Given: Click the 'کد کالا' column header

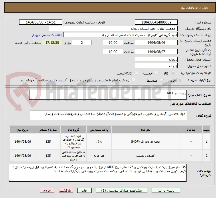Looking at the screenshot, I should click(191, 130).
